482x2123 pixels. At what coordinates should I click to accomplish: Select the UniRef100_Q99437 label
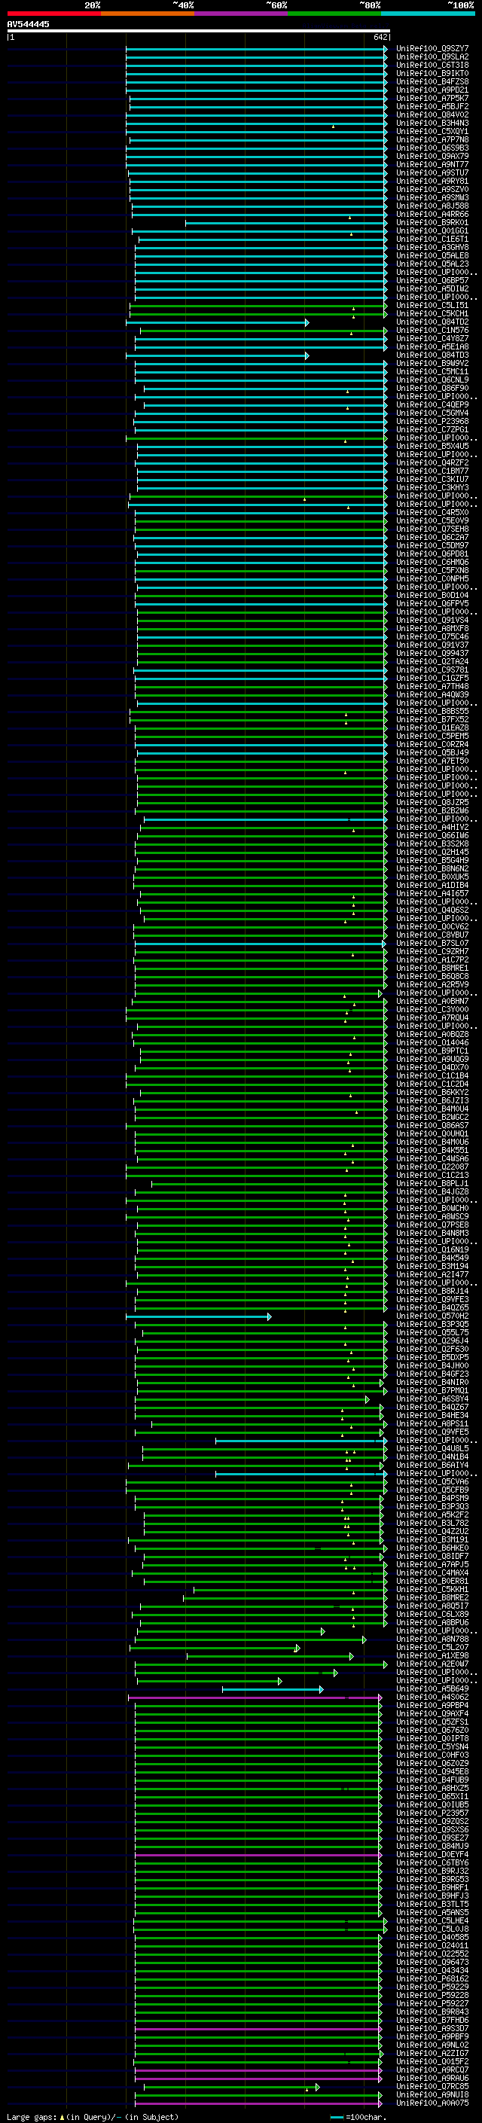[432, 654]
